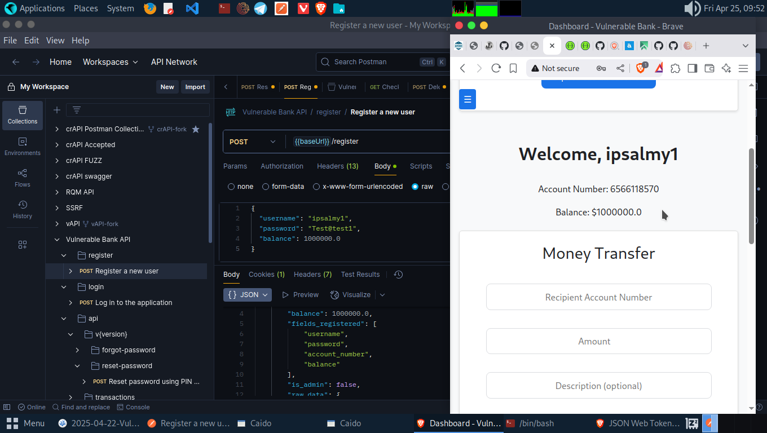Expand the forgot-password folder
767x433 pixels.
click(x=77, y=350)
